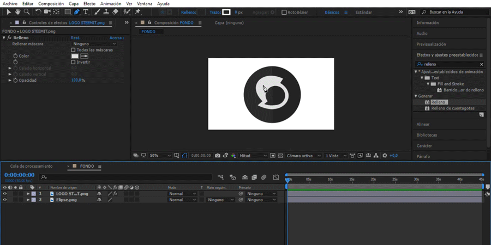
Task: Check the Invertir checkbox
Action: click(x=74, y=62)
